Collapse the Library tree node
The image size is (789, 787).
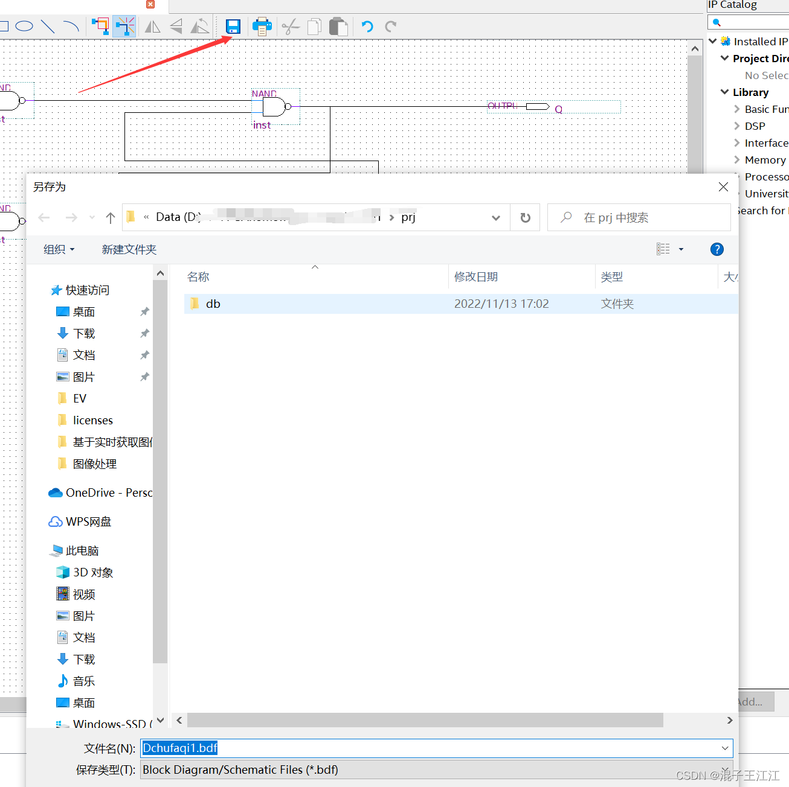coord(724,92)
